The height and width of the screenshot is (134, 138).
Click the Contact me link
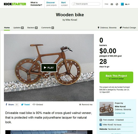(120, 113)
